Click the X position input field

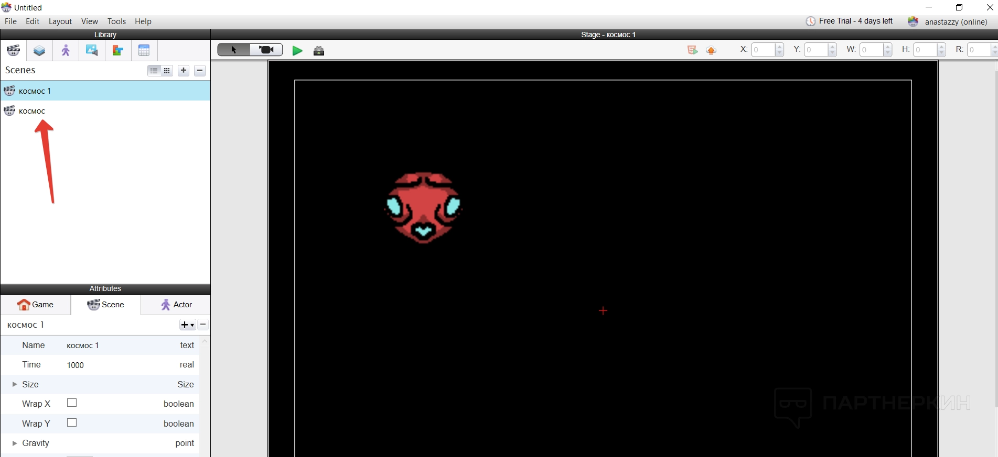764,50
